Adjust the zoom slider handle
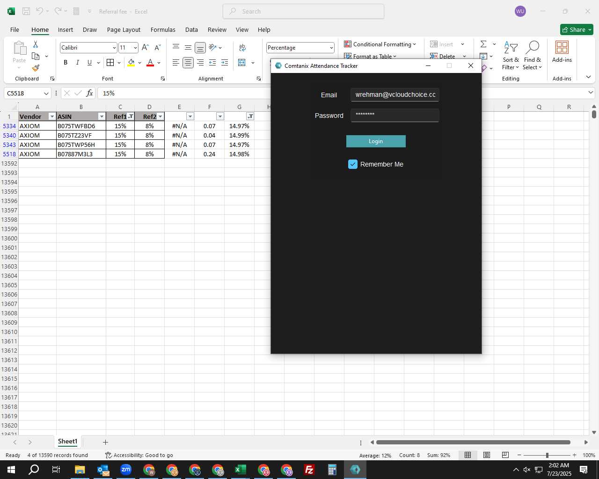599x479 pixels. pos(547,455)
